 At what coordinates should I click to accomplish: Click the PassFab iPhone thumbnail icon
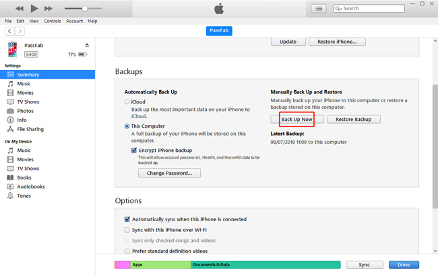coord(12,50)
